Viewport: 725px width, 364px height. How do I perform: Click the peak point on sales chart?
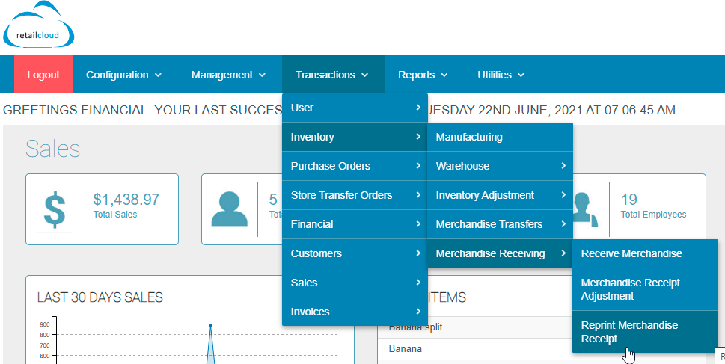point(211,326)
